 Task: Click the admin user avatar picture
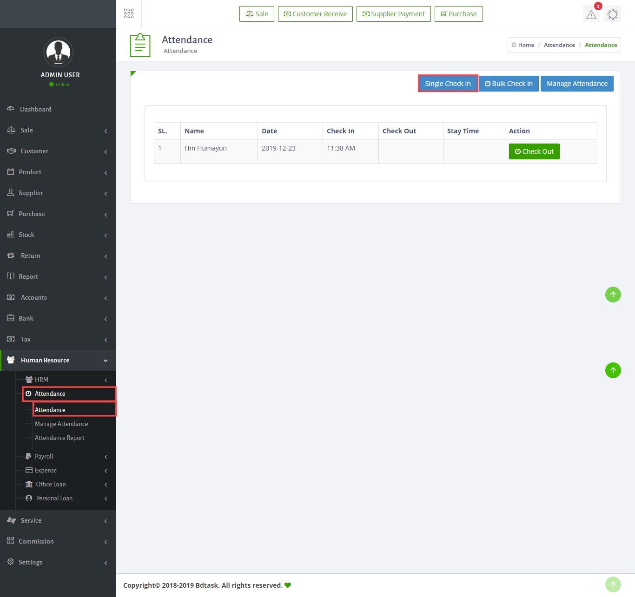click(x=58, y=52)
